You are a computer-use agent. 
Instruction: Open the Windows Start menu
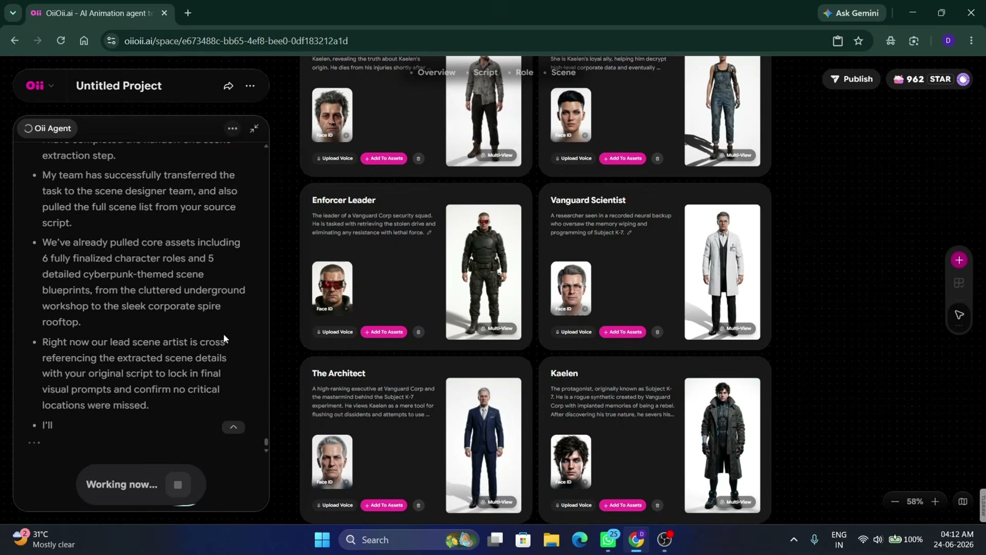pyautogui.click(x=322, y=540)
